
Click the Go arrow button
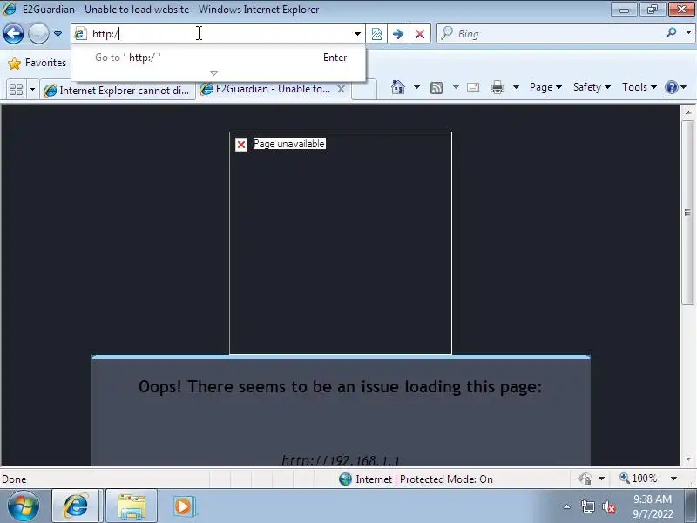398,34
